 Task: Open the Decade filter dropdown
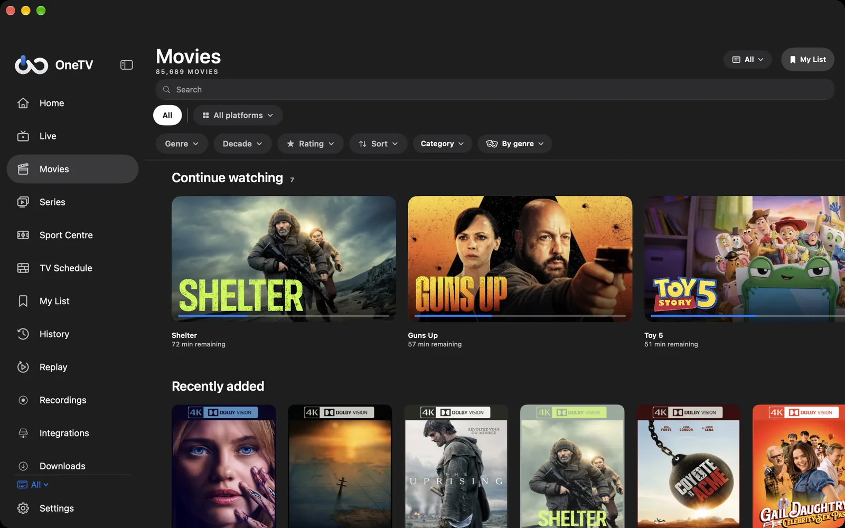(242, 144)
